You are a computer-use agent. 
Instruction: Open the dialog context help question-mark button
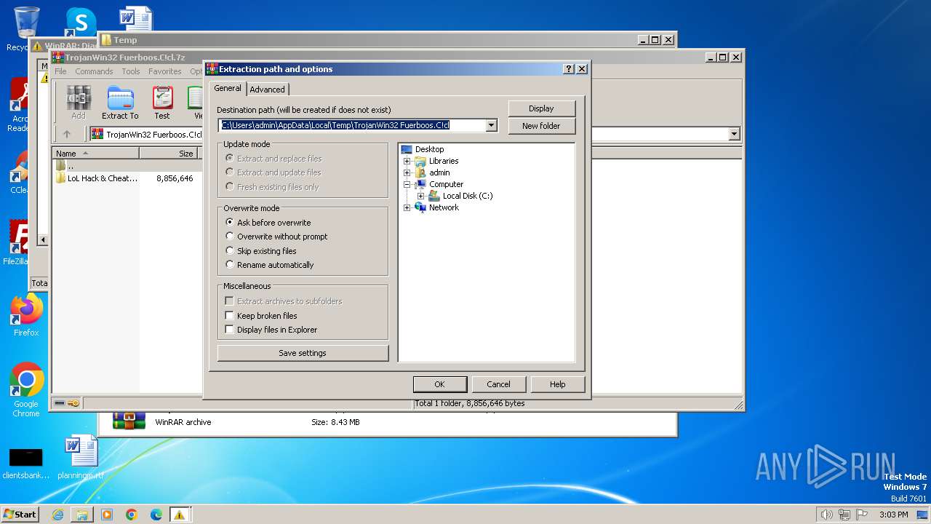pos(569,69)
